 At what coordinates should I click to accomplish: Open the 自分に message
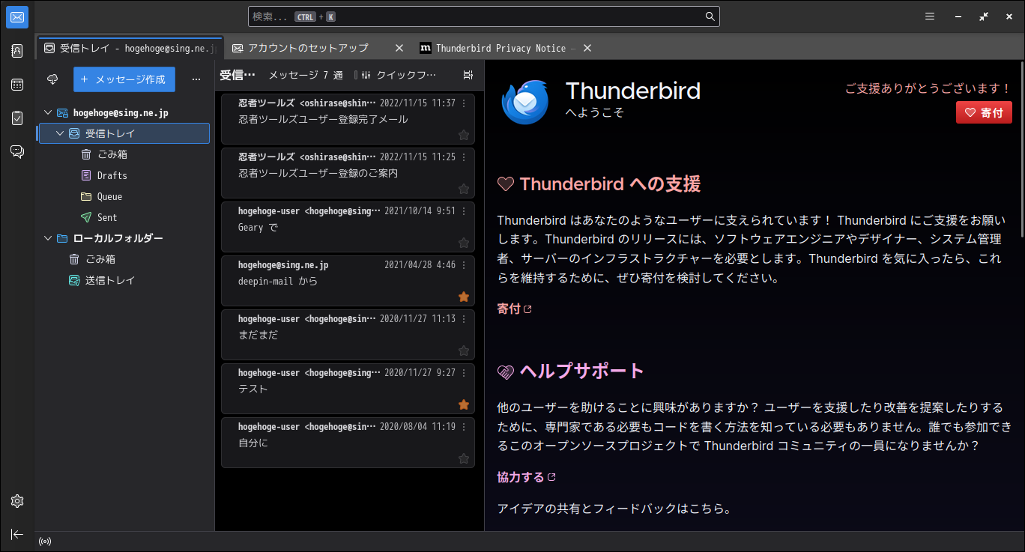pos(348,443)
